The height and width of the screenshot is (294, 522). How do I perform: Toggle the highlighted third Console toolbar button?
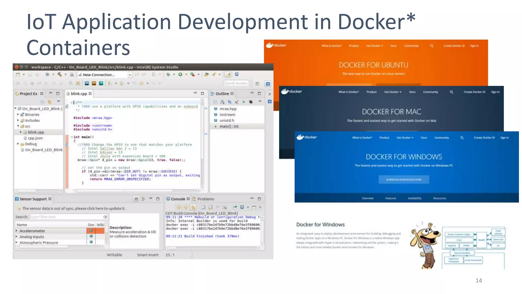point(193,207)
